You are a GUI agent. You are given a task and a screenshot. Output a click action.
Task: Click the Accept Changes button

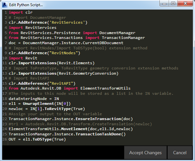coord(145,153)
